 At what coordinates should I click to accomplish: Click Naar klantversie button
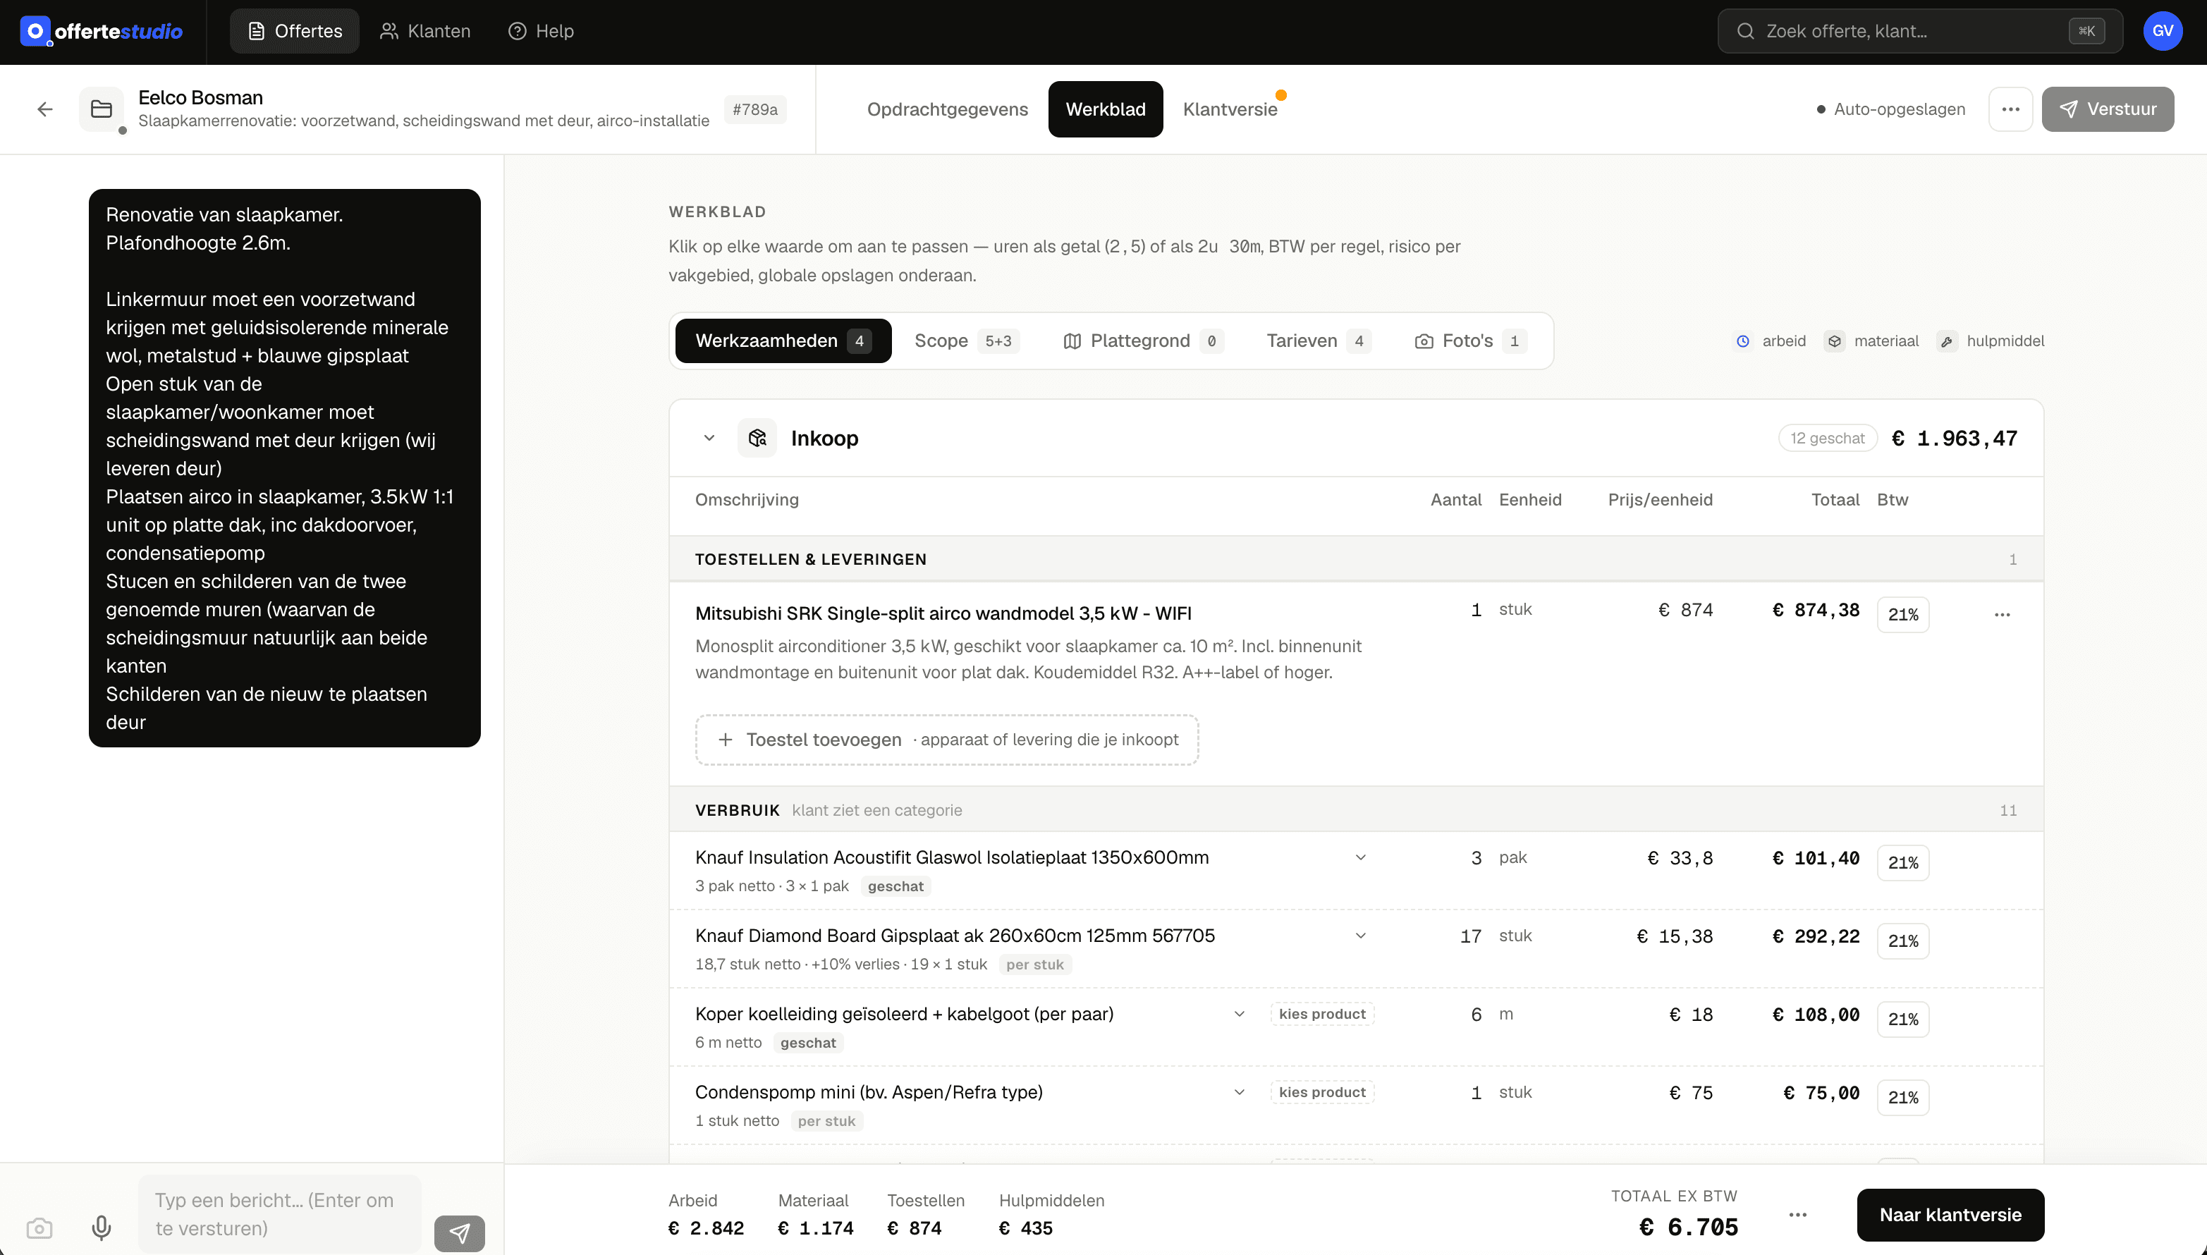point(1950,1215)
